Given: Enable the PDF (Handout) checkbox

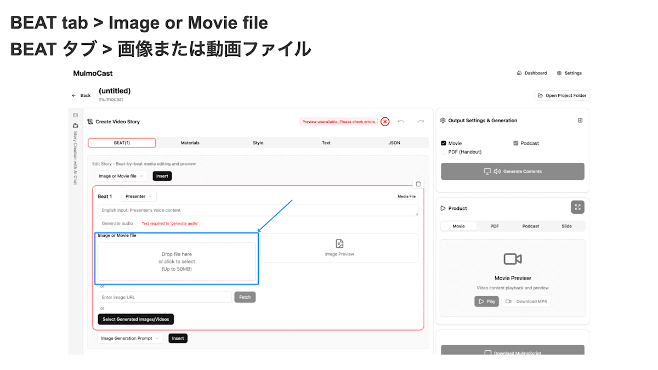Looking at the screenshot, I should pyautogui.click(x=443, y=151).
